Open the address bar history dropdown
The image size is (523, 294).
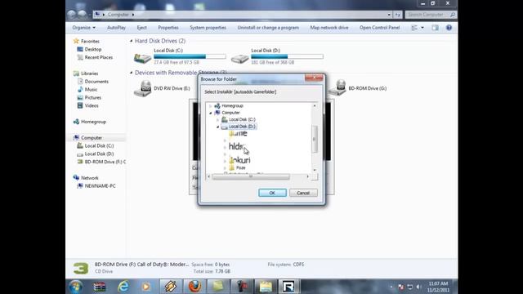pos(389,15)
